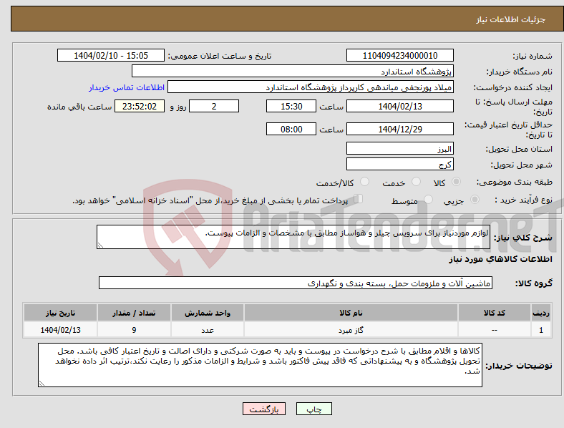Click the نام کالا column header
The height and width of the screenshot is (428, 564).
click(x=351, y=313)
